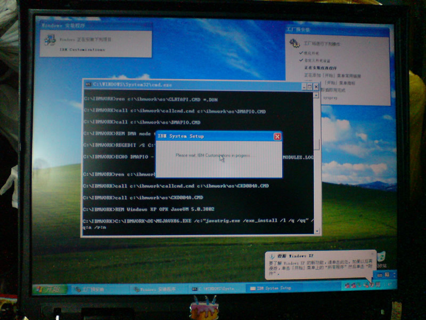426x320 pixels.
Task: Click the first check-marked step in 工厂预安装
Action: [309, 53]
